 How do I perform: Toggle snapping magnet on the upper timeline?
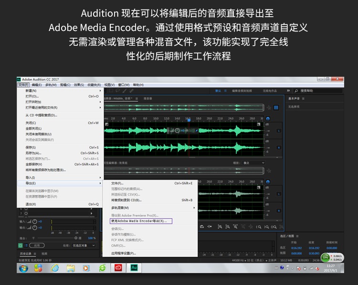(268, 119)
